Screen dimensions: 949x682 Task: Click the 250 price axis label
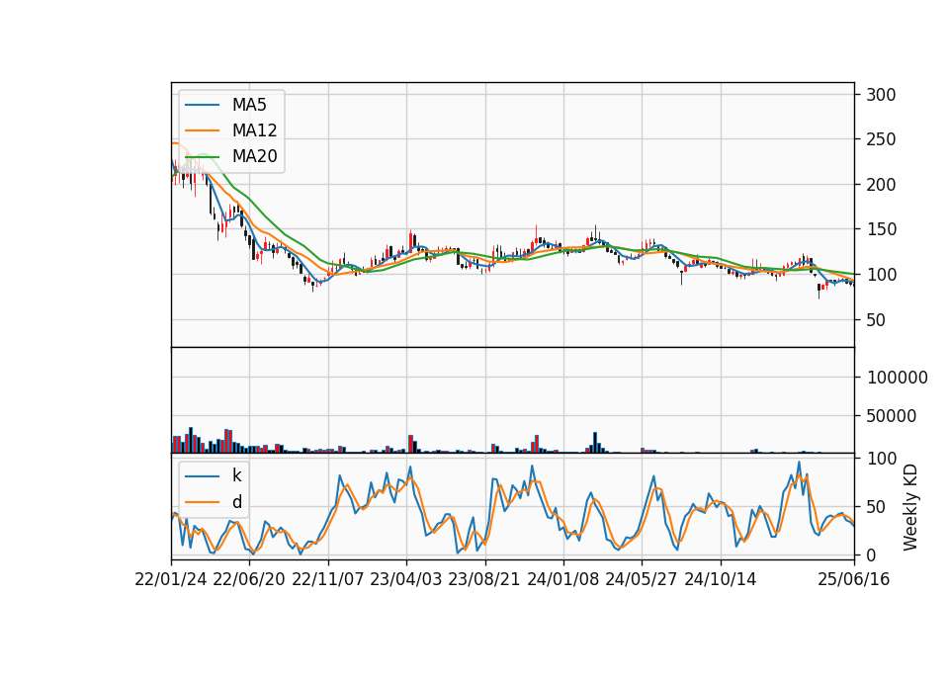[x=881, y=139]
